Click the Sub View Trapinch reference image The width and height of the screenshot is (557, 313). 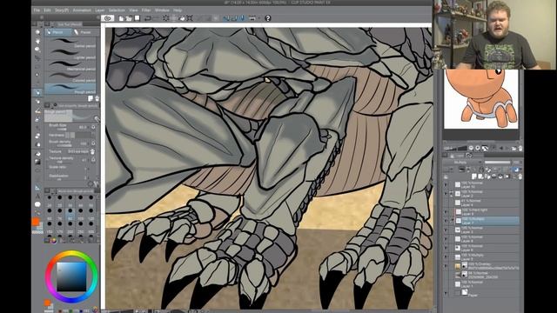click(481, 98)
